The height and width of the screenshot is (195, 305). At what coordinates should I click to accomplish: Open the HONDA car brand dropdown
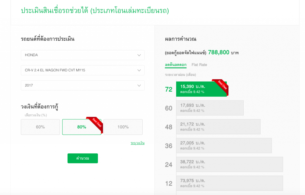point(83,55)
